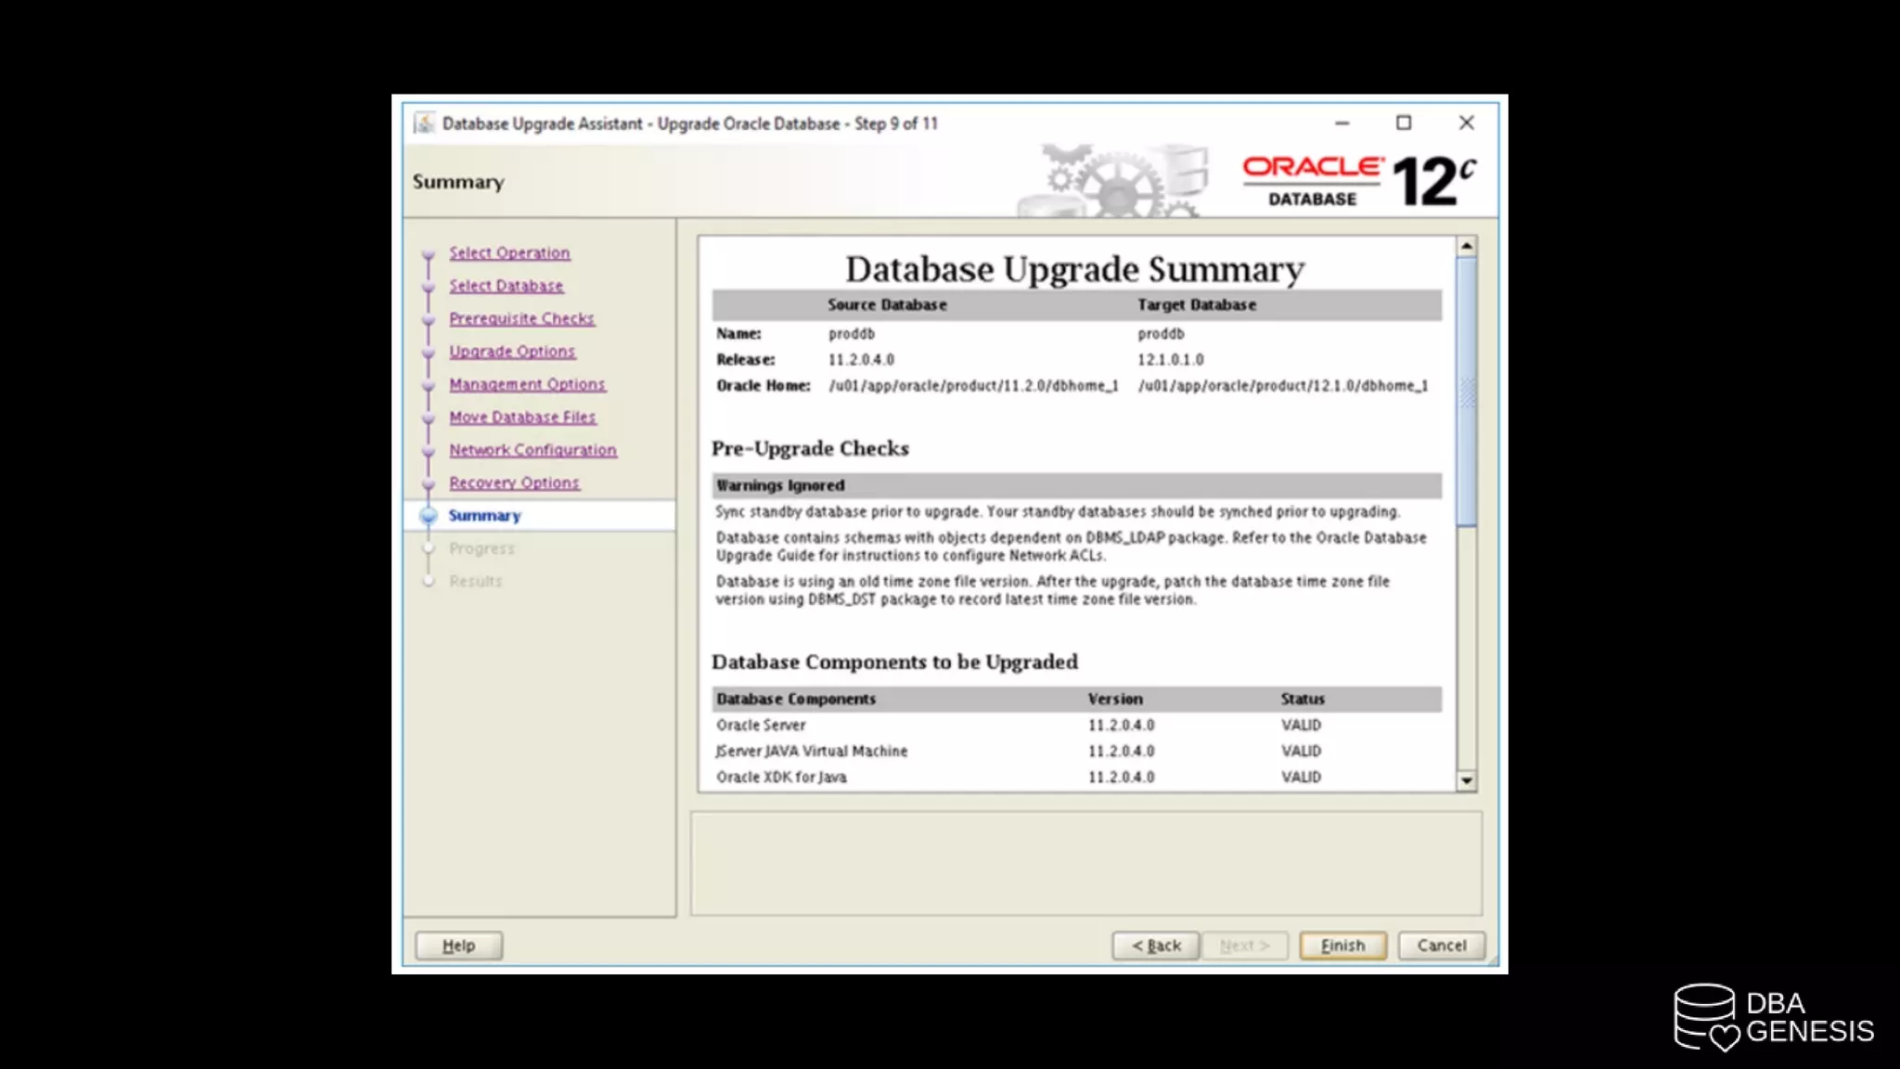
Task: Click the Oracle Database 12c logo
Action: (x=1358, y=181)
